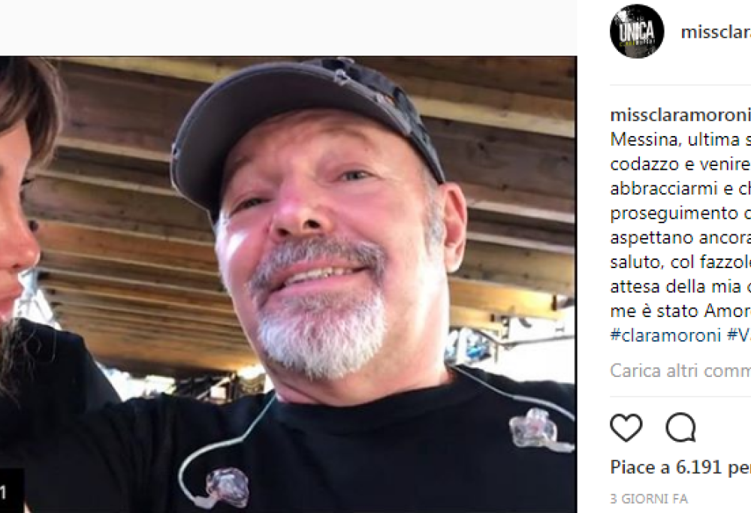Open the missclara profile name in the post header
Image resolution: width=751 pixels, height=513 pixels.
[x=715, y=32]
